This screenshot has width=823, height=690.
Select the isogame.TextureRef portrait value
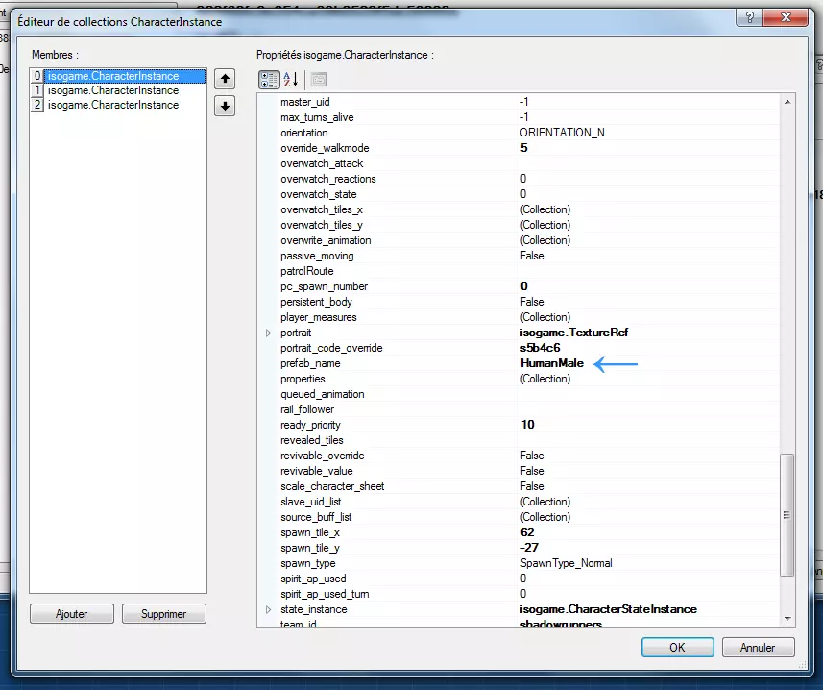tap(573, 333)
